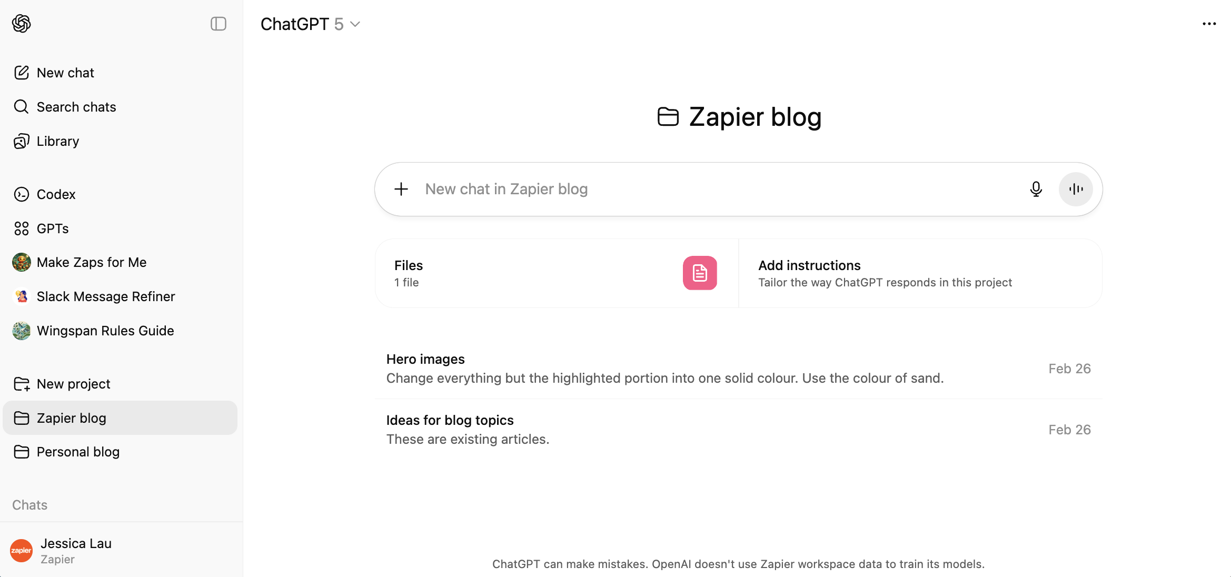The image size is (1231, 577).
Task: Open the ChatGPT 5 model dropdown
Action: (311, 24)
